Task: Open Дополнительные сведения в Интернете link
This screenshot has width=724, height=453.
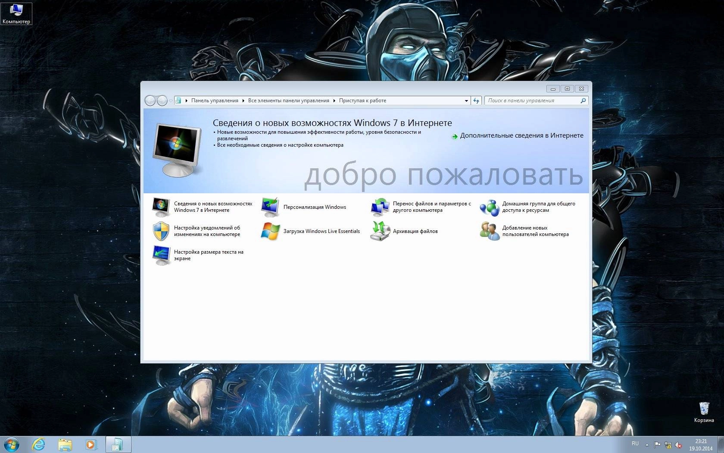Action: [x=521, y=135]
